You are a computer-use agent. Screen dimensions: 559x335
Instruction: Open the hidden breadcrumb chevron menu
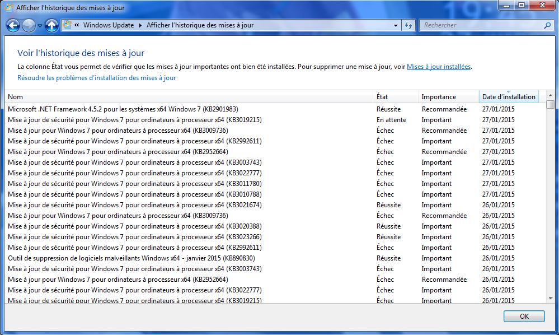pyautogui.click(x=77, y=25)
